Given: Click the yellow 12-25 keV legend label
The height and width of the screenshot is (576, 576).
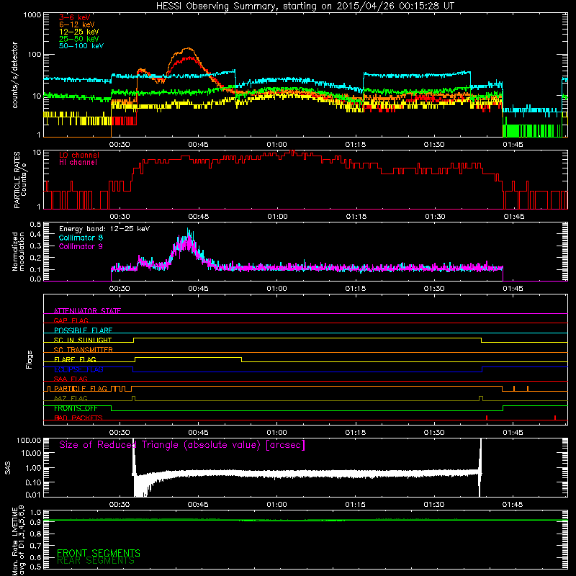Looking at the screenshot, I should [x=79, y=32].
